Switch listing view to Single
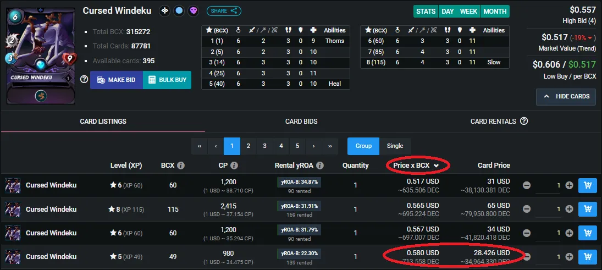Screen dimensions: 602x270 click(x=395, y=146)
